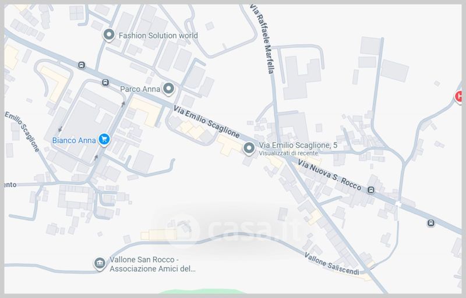This screenshot has width=466, height=298.
Task: Click the Fashion Solution world label
Action: pyautogui.click(x=158, y=36)
